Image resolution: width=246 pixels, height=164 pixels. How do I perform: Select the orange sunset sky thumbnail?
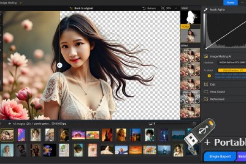[x=135, y=150]
